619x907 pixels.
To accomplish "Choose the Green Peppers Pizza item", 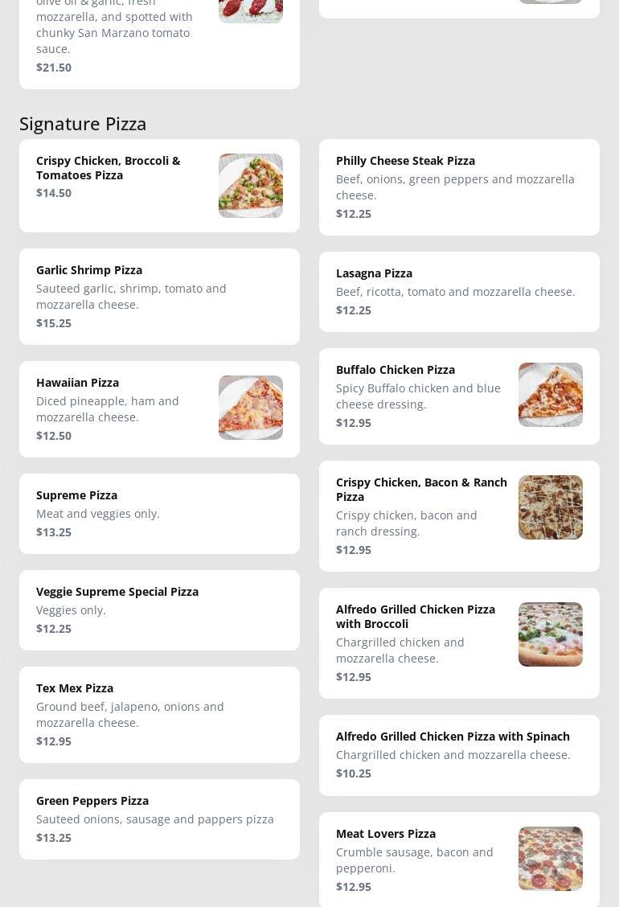I will (92, 801).
